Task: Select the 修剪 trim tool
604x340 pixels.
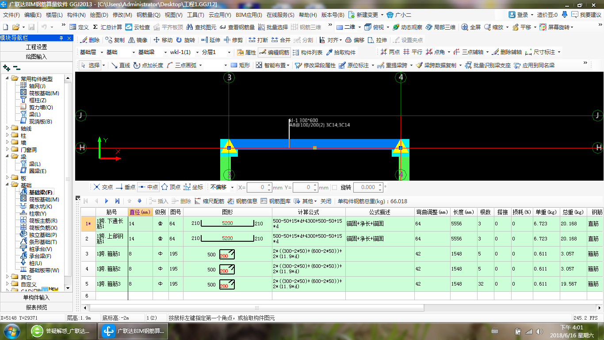Action: [233, 40]
